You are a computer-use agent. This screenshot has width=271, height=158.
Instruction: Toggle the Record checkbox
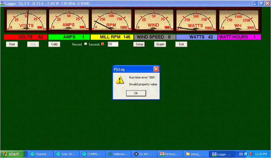click(x=86, y=44)
